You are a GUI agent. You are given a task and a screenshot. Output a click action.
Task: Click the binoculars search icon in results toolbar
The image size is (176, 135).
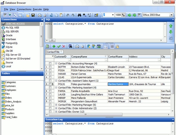pyautogui.click(x=70, y=46)
